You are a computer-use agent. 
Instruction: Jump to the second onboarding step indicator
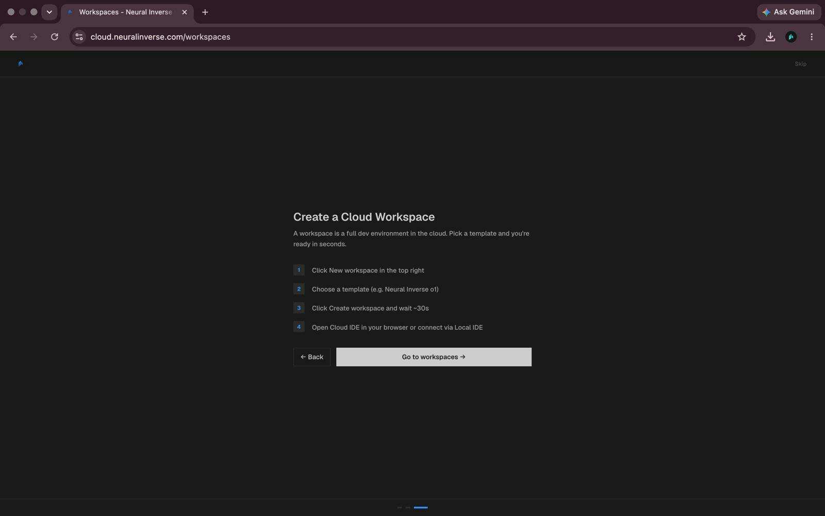pyautogui.click(x=408, y=507)
